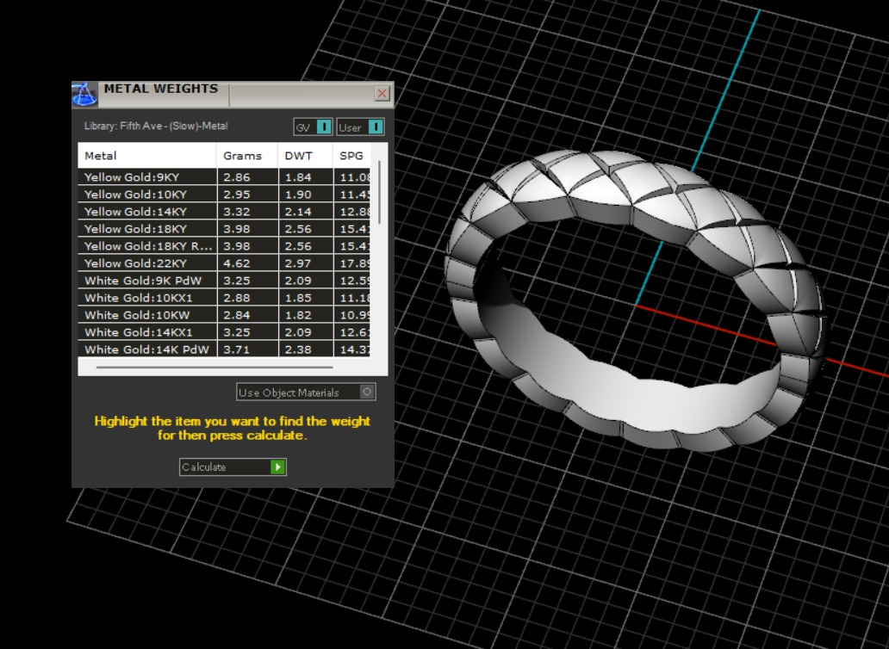The height and width of the screenshot is (649, 889).
Task: Select the White Gold:14K PdW row
Action: point(224,349)
